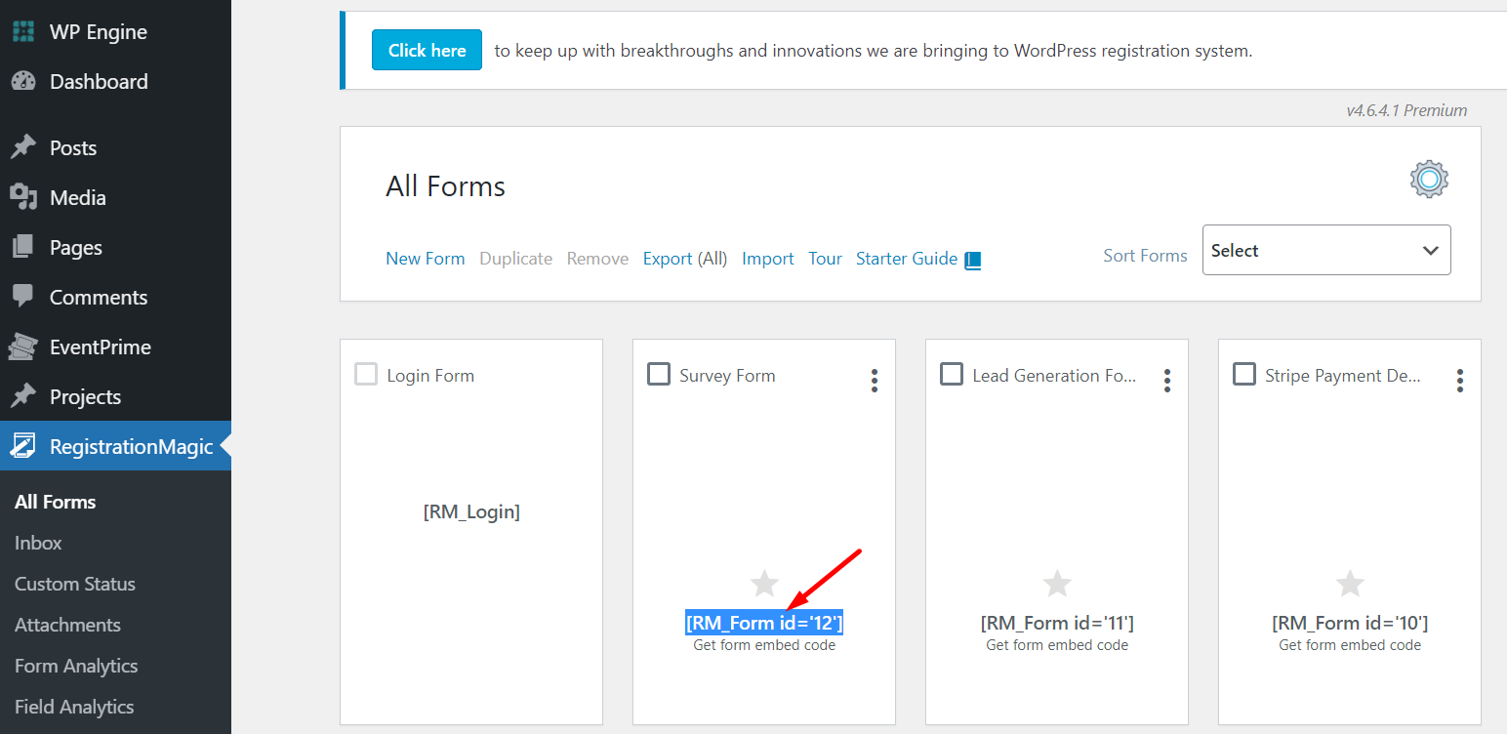Open the RegistrationMagic menu
The height and width of the screenshot is (734, 1507).
pos(115,446)
